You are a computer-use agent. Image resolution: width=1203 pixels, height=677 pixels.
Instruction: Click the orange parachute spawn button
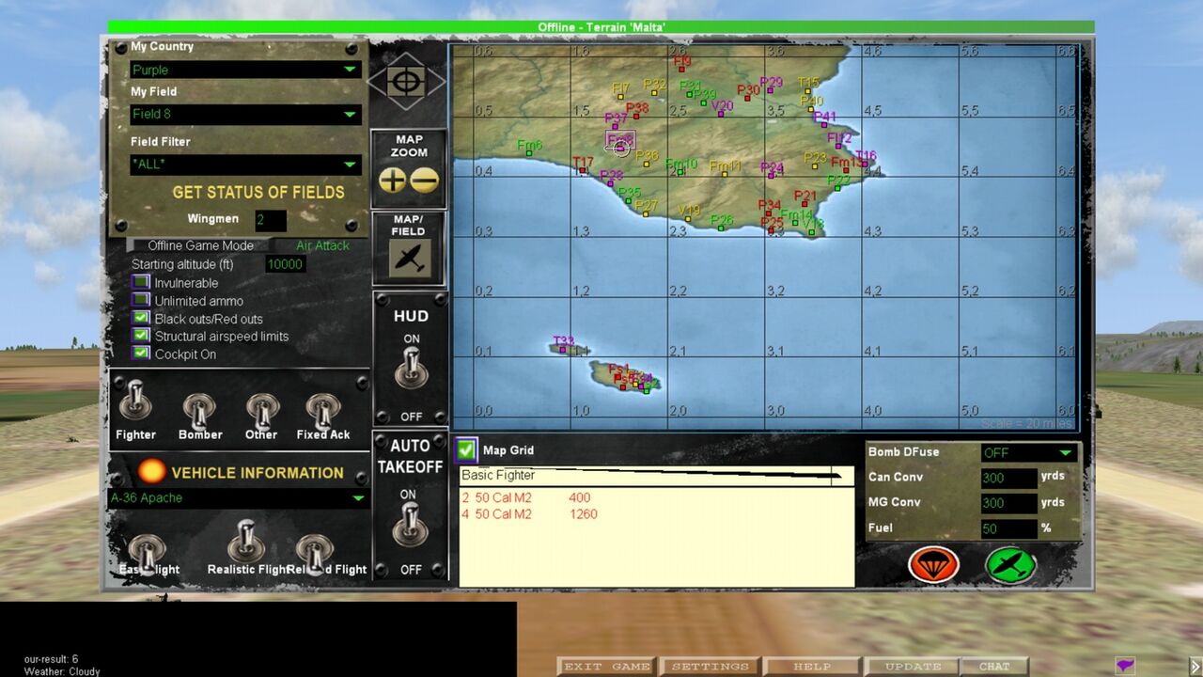click(933, 564)
